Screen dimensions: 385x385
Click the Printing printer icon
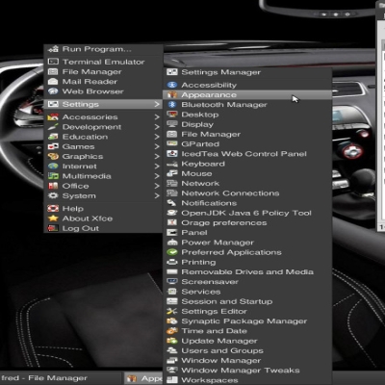coord(172,262)
